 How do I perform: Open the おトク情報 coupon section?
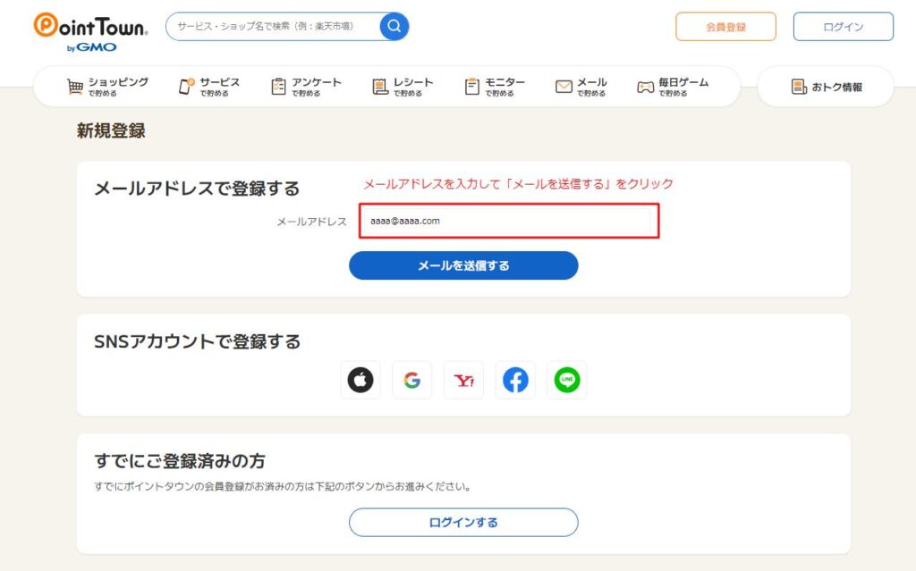tap(825, 85)
